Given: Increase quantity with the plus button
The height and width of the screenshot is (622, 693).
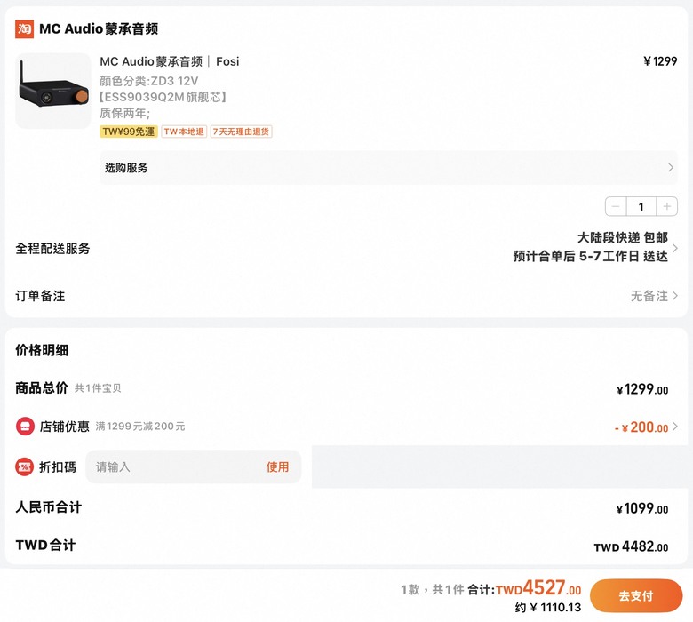Looking at the screenshot, I should [667, 206].
